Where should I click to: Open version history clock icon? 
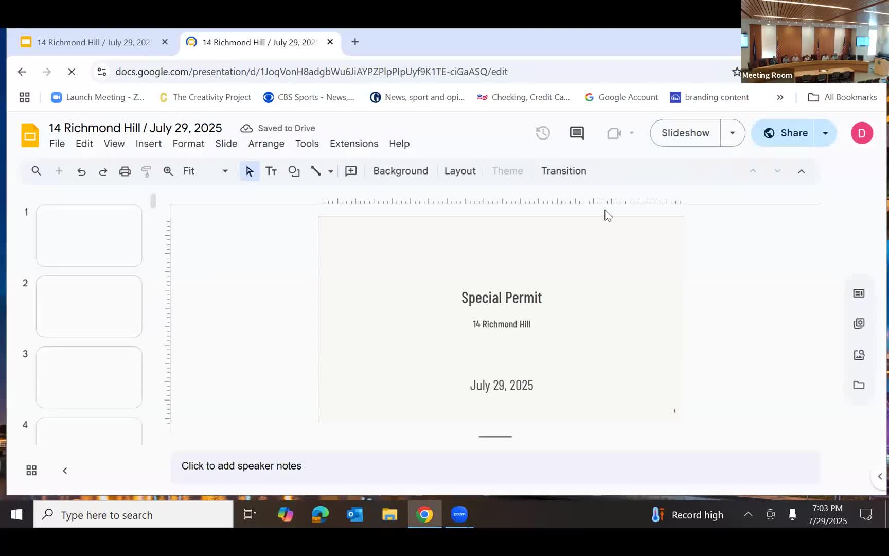(543, 133)
